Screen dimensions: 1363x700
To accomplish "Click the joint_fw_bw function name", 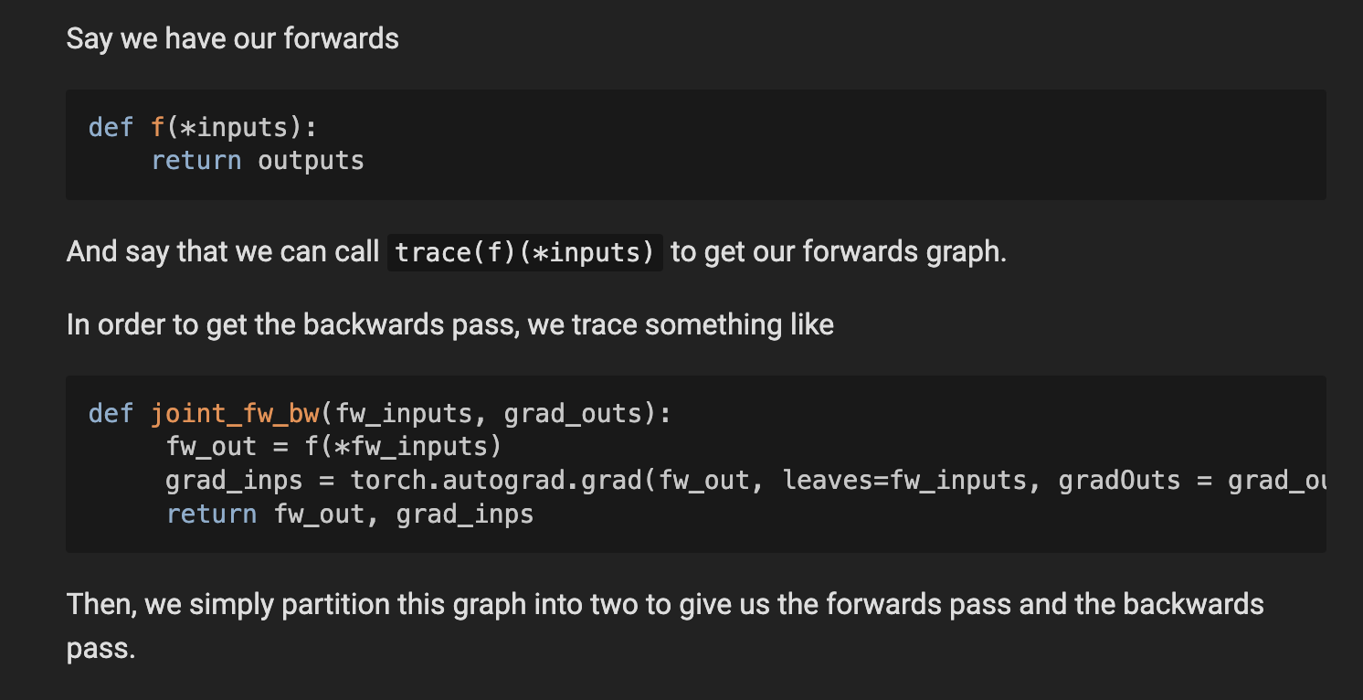I will click(234, 413).
